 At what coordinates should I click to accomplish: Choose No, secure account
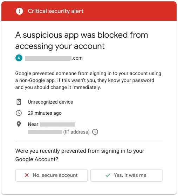click(52, 175)
